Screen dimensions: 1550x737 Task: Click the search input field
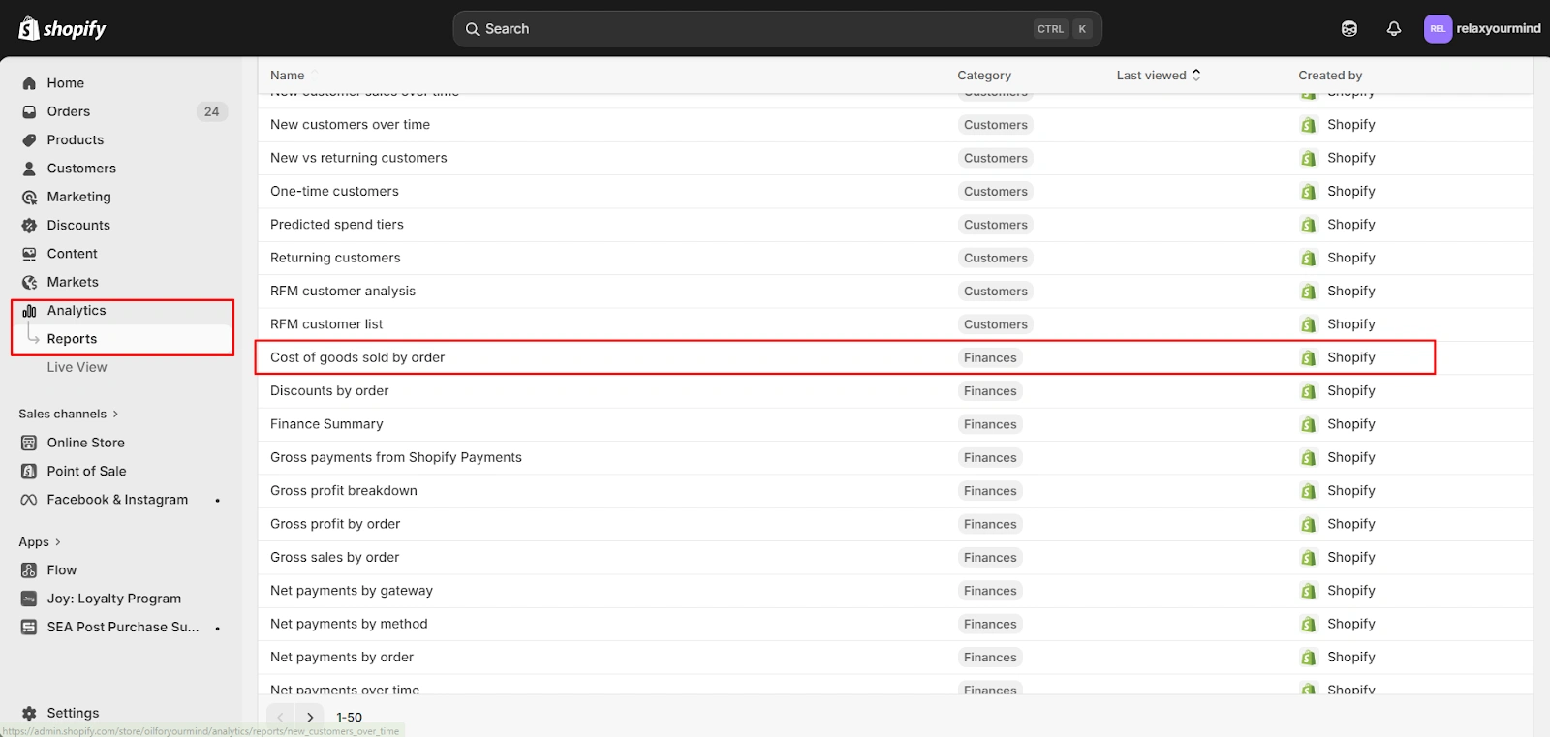(x=777, y=29)
